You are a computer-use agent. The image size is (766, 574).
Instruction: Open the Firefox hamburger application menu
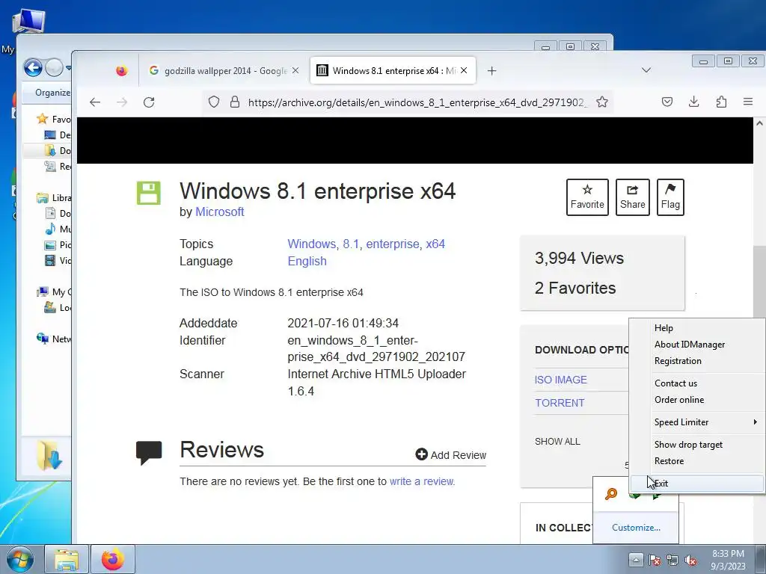[748, 102]
